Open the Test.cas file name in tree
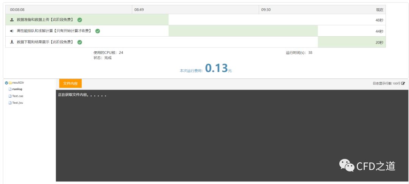409x184 pixels. (18, 96)
